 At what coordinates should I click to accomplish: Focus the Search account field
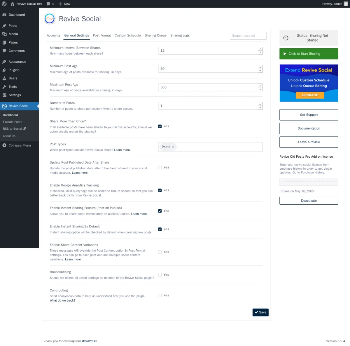coord(248,36)
